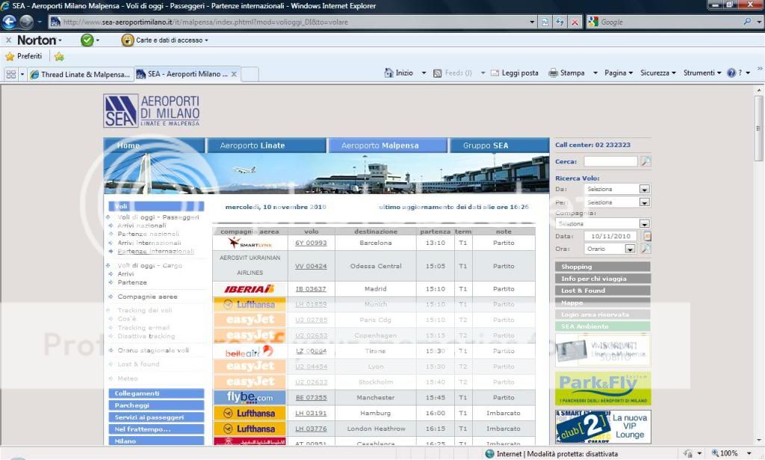Click the Cerca search input field
Image resolution: width=765 pixels, height=460 pixels.
[610, 161]
